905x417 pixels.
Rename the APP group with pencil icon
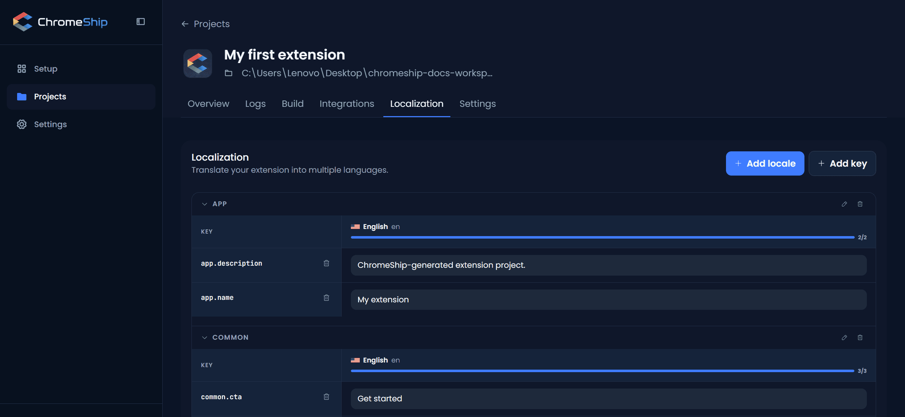click(844, 204)
